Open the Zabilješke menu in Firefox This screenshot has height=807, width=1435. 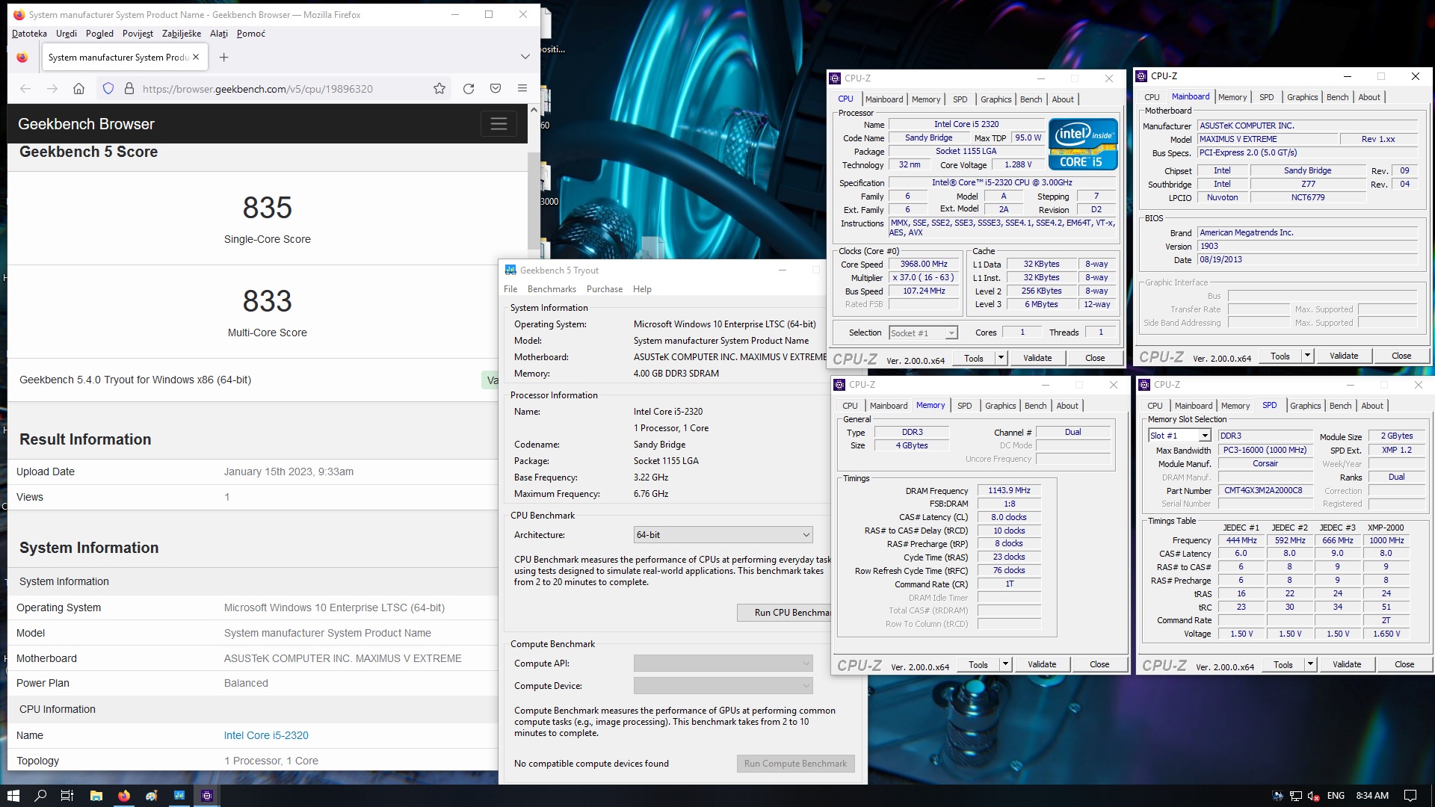pos(182,34)
